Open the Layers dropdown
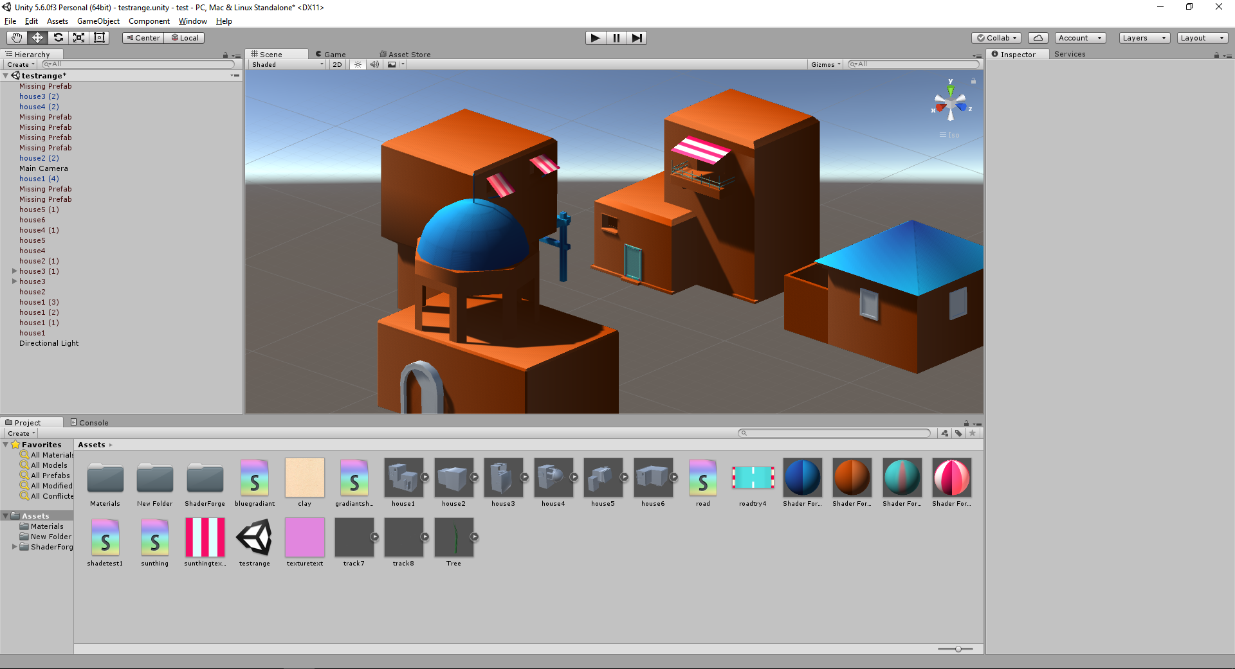The width and height of the screenshot is (1235, 669). (1144, 38)
